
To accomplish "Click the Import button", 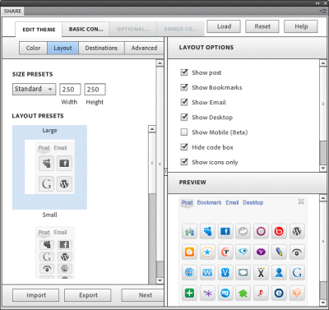I will (36, 295).
